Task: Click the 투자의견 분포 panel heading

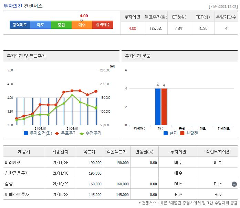Action: [x=138, y=56]
